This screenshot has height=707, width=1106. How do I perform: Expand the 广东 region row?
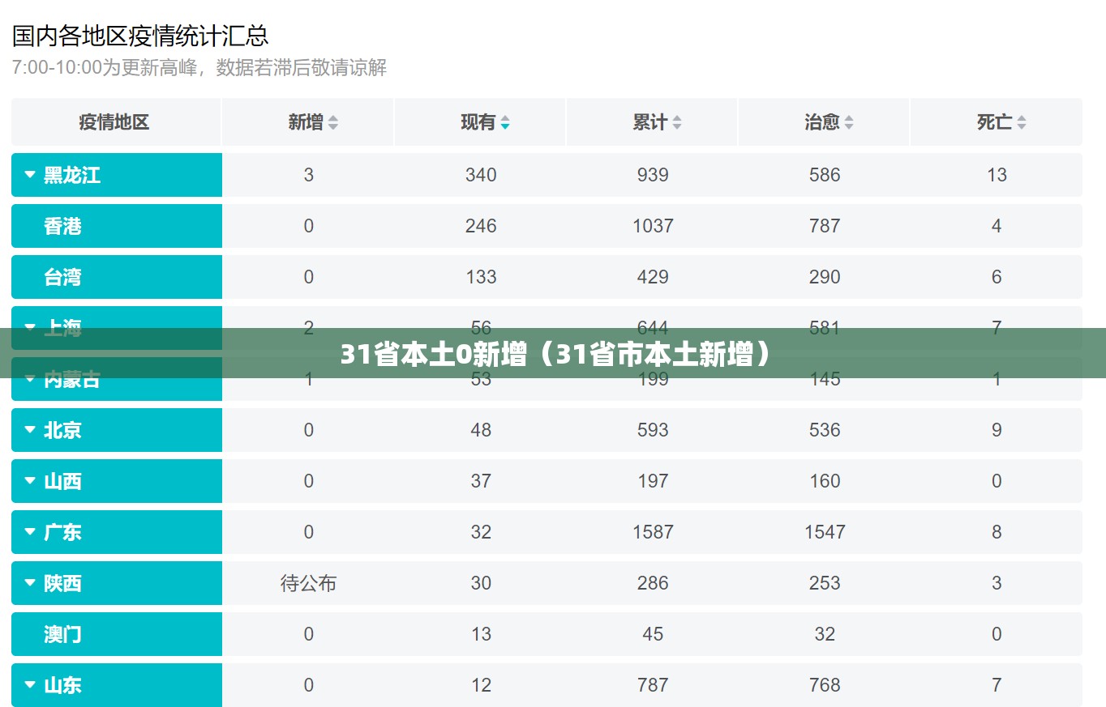tap(117, 532)
